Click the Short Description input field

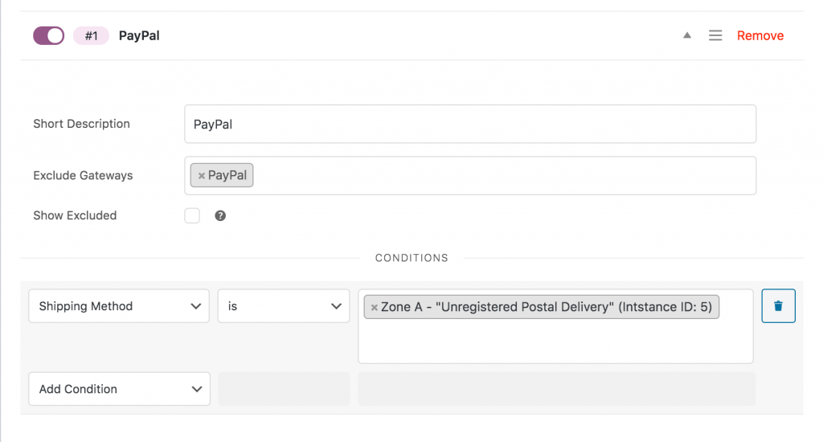click(469, 124)
